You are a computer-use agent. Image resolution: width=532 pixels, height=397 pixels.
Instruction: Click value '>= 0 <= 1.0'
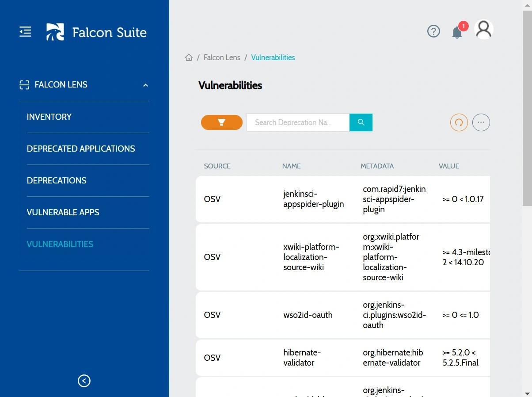pyautogui.click(x=460, y=315)
